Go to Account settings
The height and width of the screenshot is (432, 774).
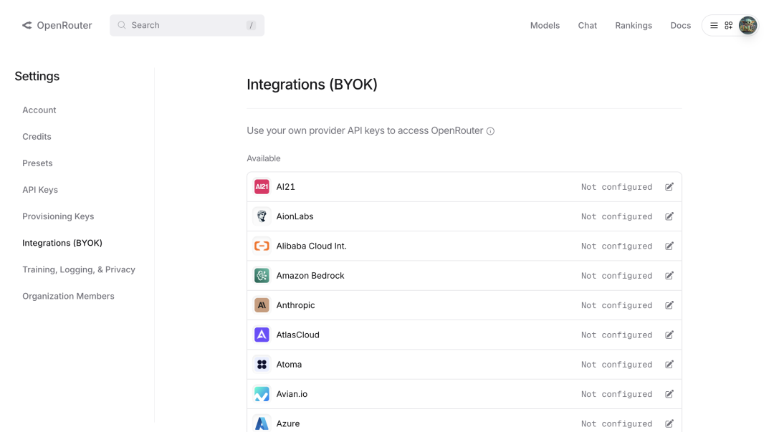39,110
